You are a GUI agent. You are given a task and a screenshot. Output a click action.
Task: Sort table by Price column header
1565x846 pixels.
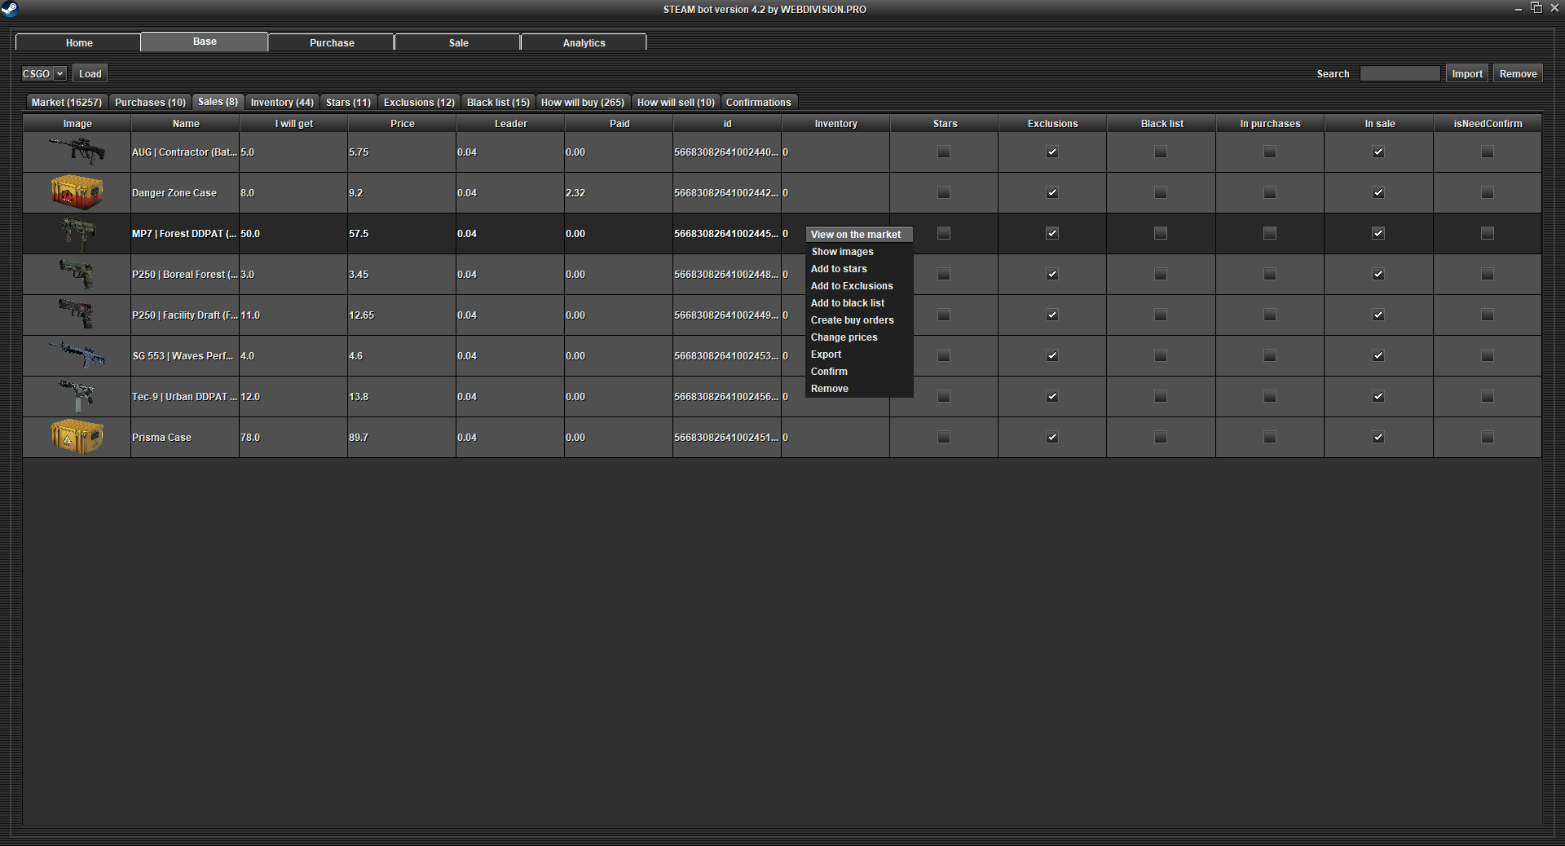coord(402,124)
